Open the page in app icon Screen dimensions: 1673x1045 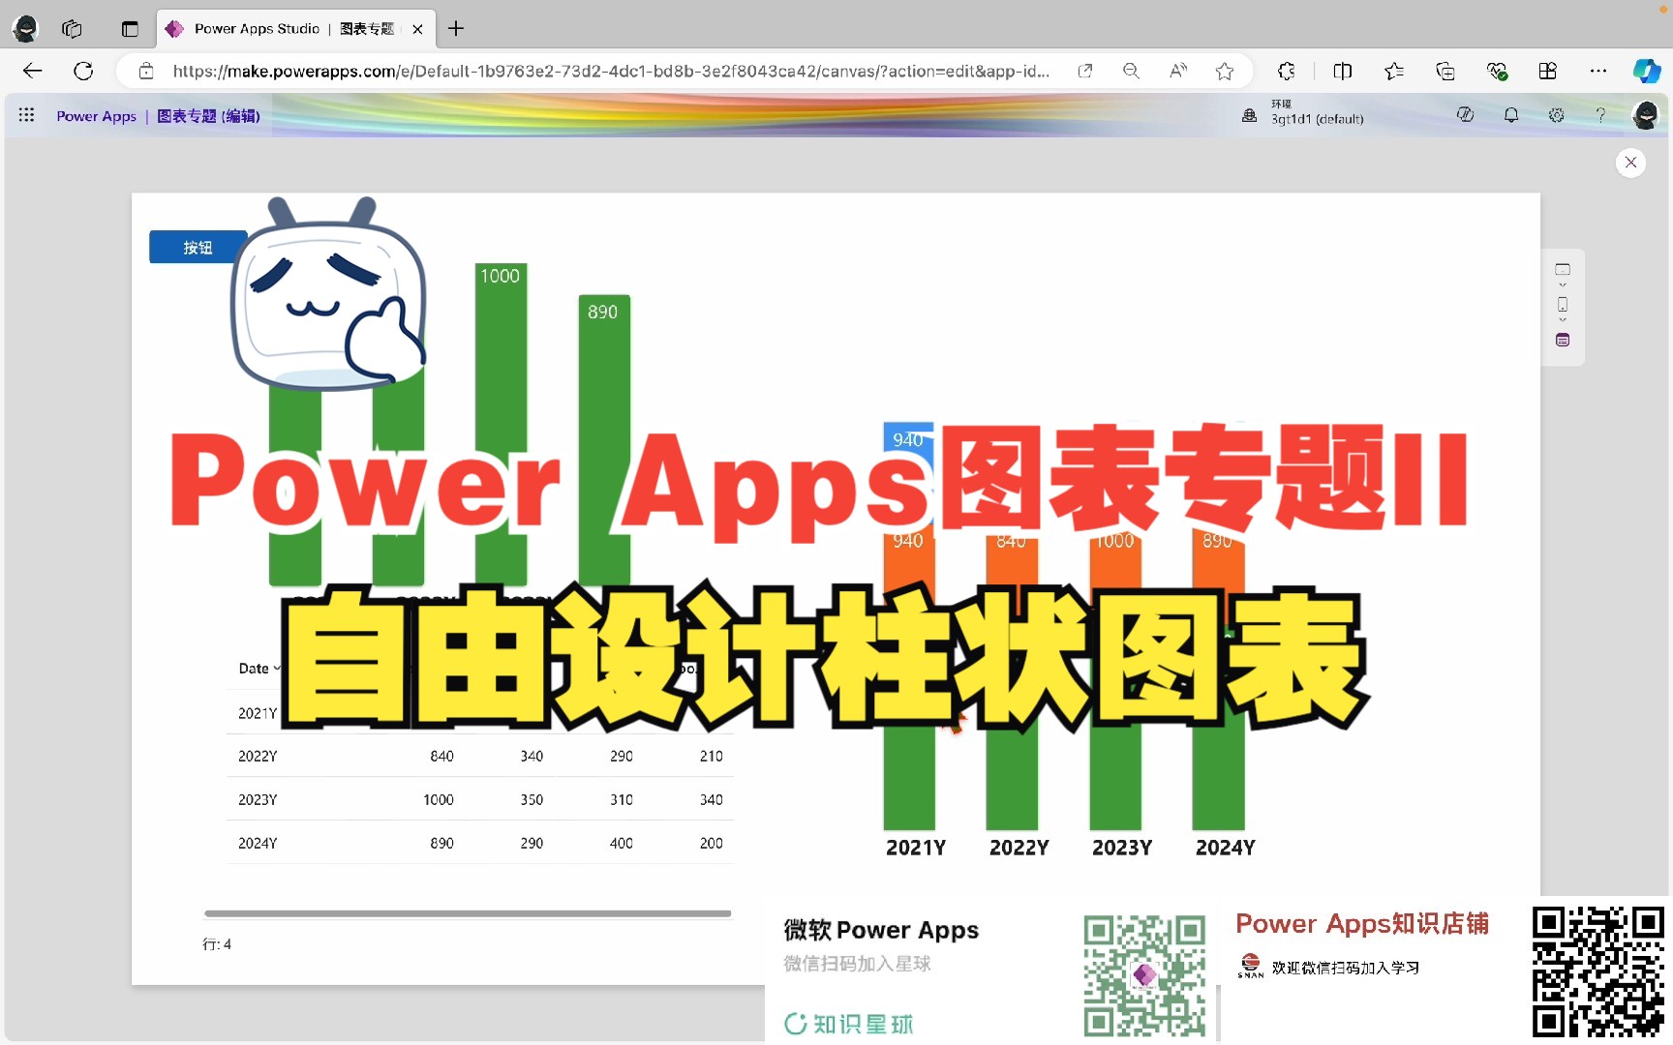(1085, 71)
